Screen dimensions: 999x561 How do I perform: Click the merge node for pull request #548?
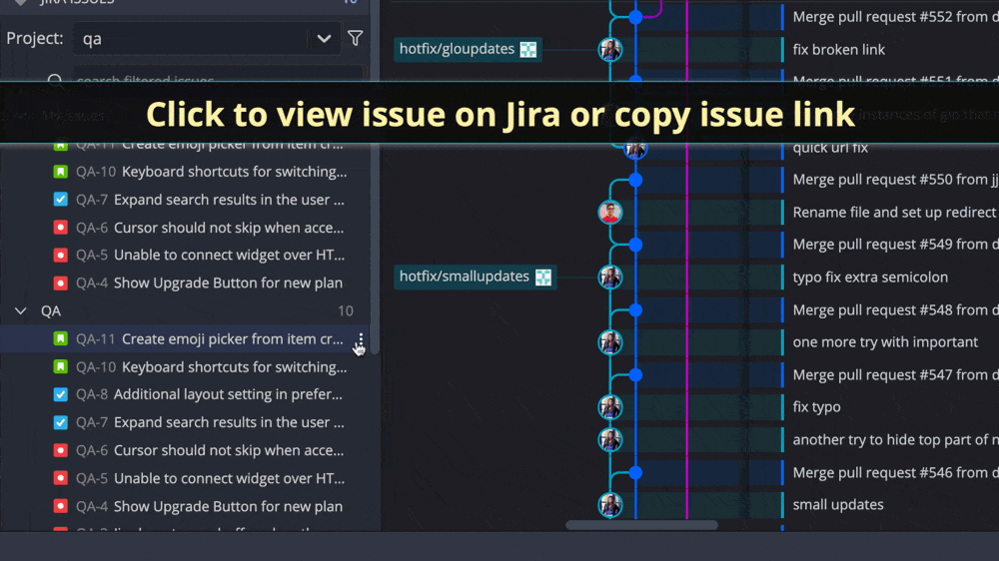tap(635, 310)
